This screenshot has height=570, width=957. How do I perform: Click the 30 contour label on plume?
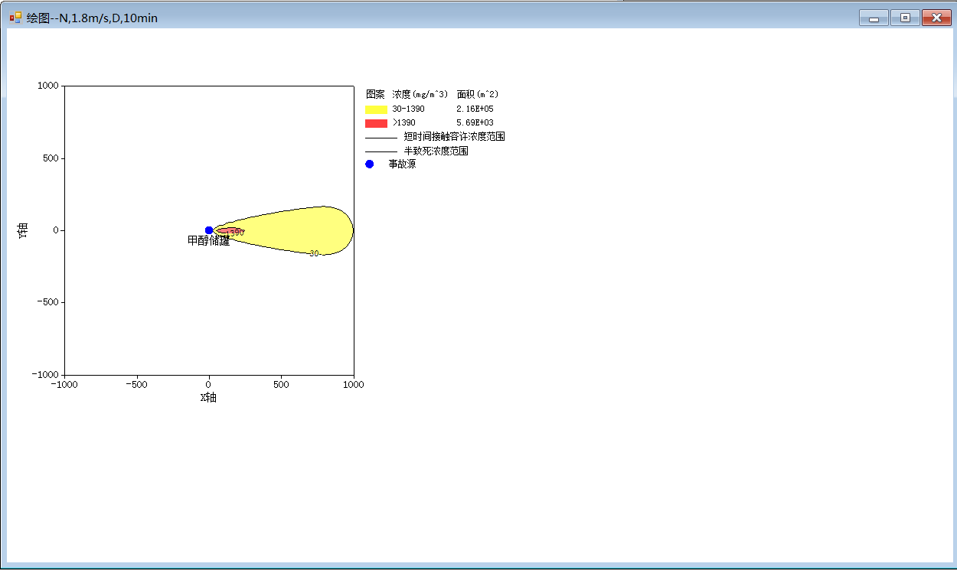tap(314, 254)
